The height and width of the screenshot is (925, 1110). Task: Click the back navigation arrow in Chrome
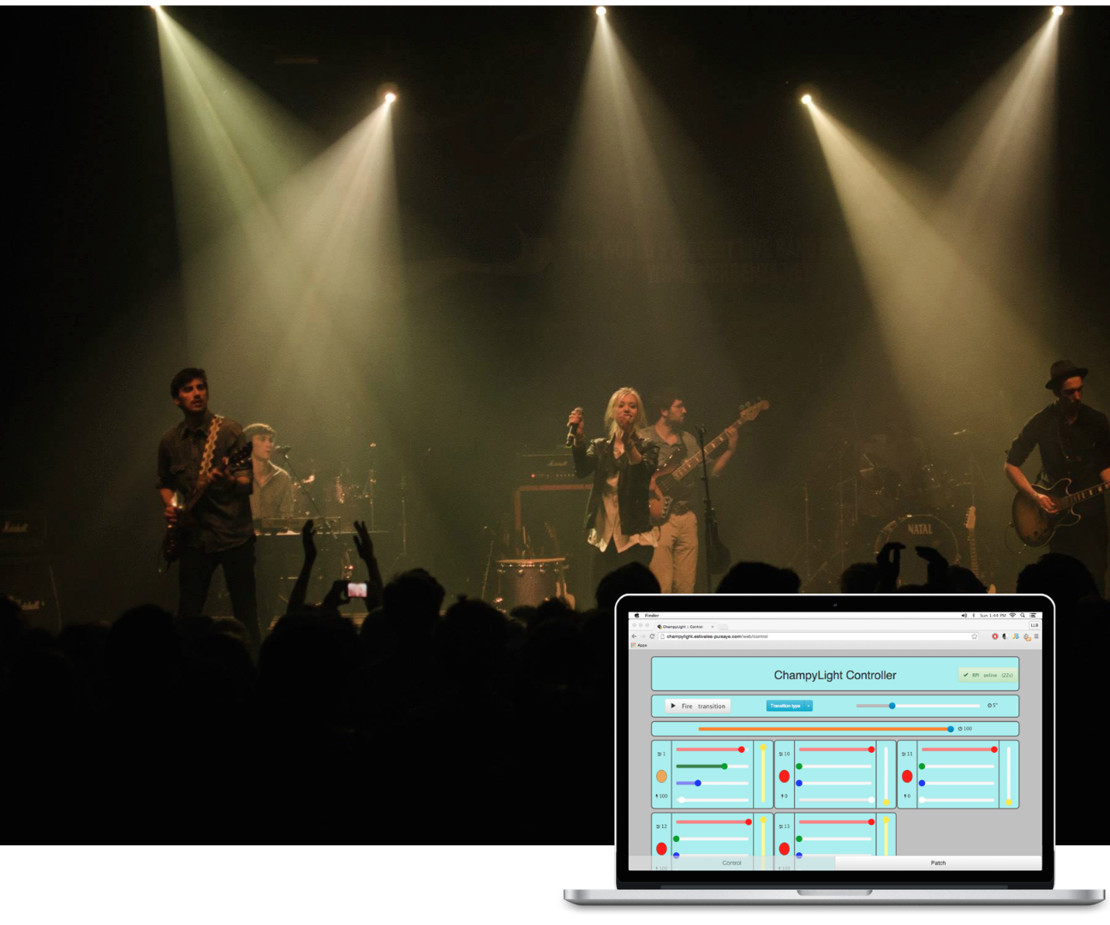pos(633,636)
